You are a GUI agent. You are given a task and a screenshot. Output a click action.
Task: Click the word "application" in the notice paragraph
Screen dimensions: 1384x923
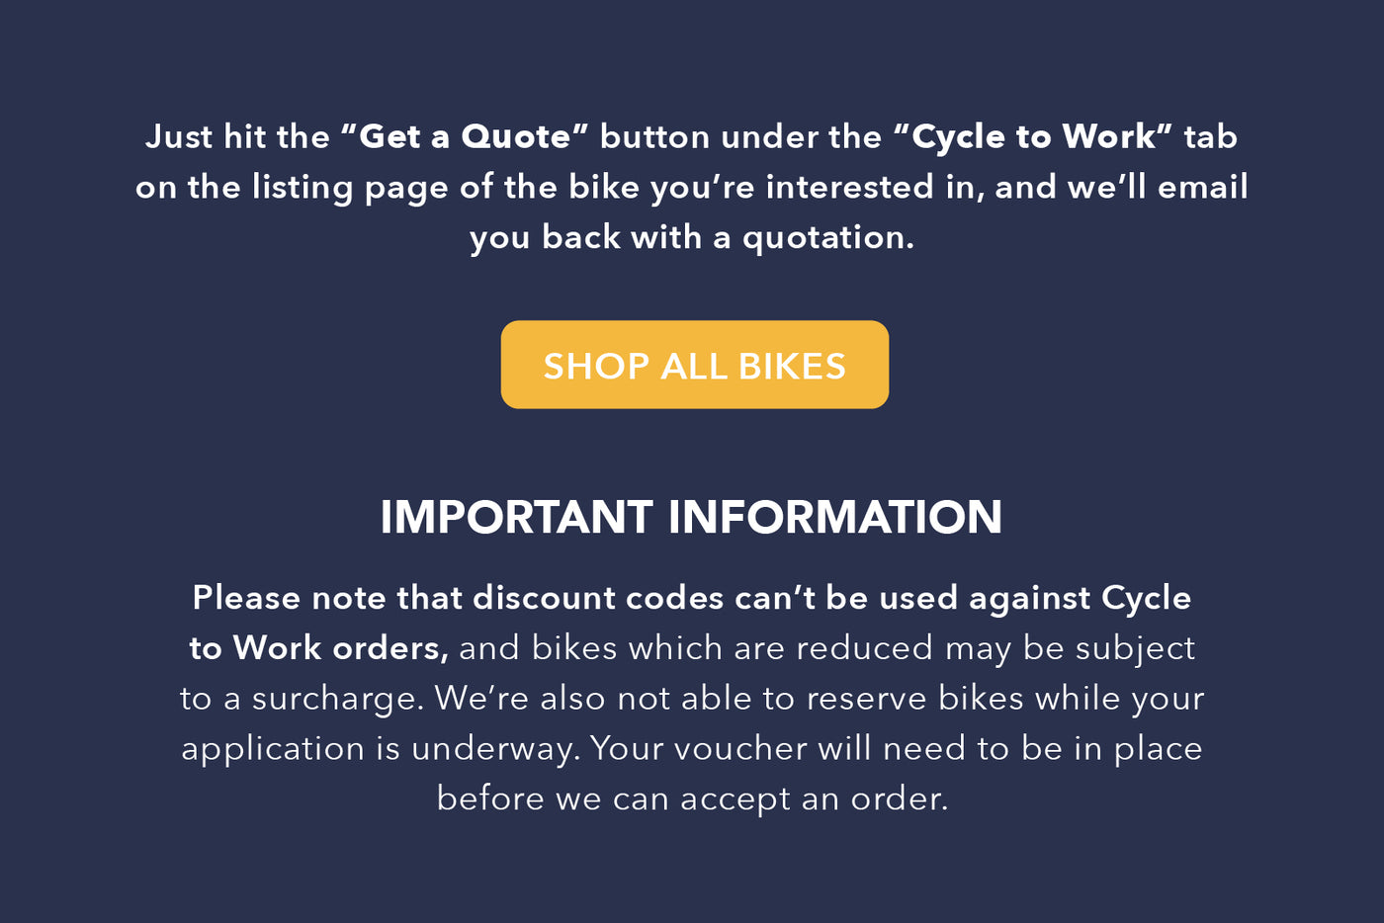tap(273, 749)
